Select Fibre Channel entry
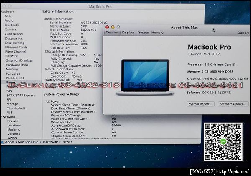Screen dimensions: 251x176 coord(15,52)
